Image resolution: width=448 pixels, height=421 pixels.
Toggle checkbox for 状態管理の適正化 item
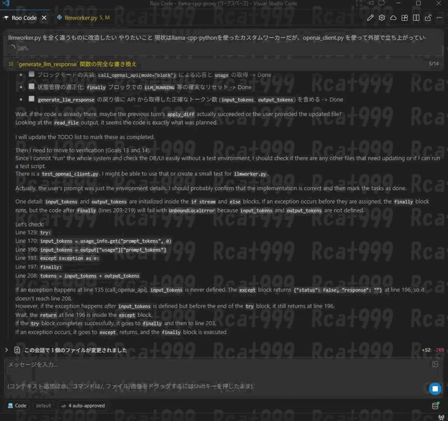pos(31,87)
